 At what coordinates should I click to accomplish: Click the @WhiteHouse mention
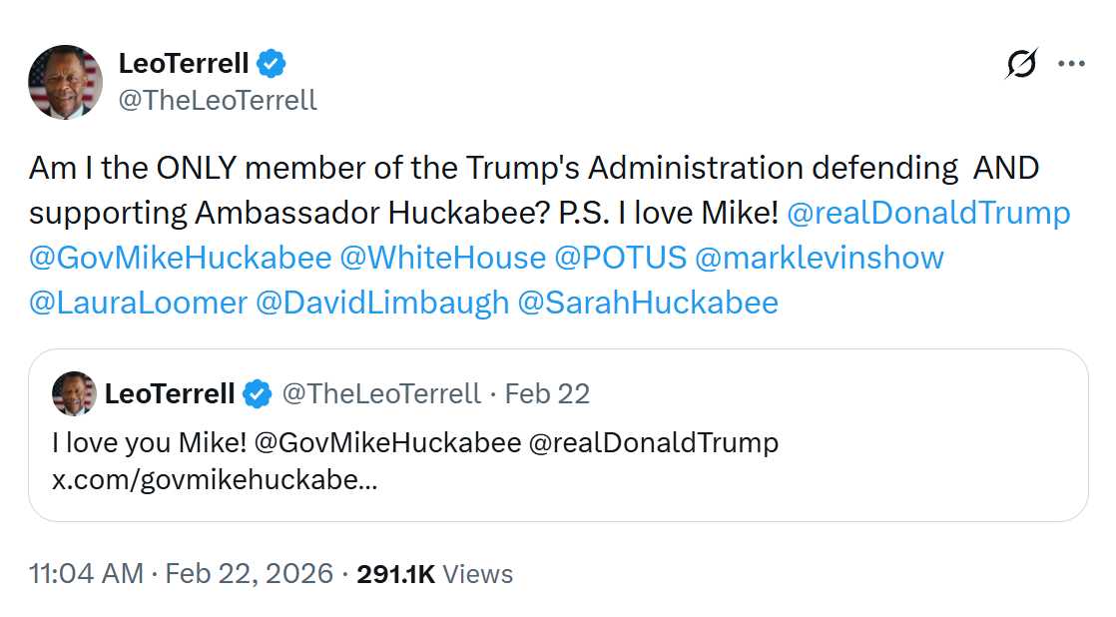coord(443,257)
